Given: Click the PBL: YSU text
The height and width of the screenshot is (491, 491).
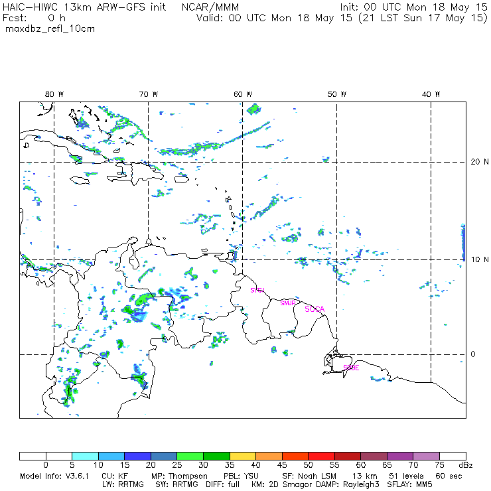Looking at the screenshot, I should 241,476.
